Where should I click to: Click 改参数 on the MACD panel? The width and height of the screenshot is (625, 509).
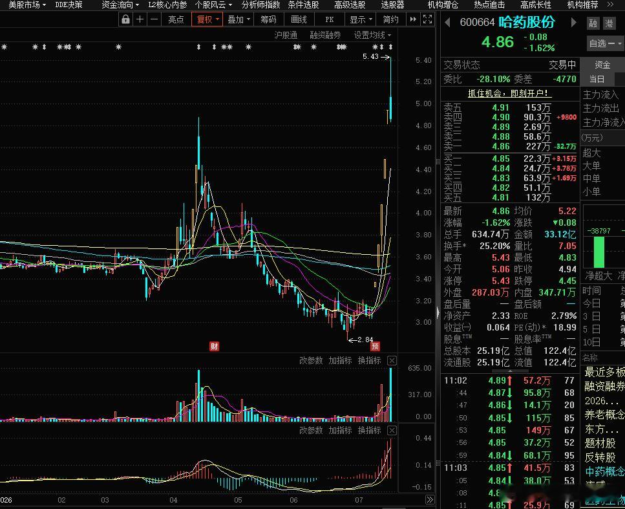(311, 430)
